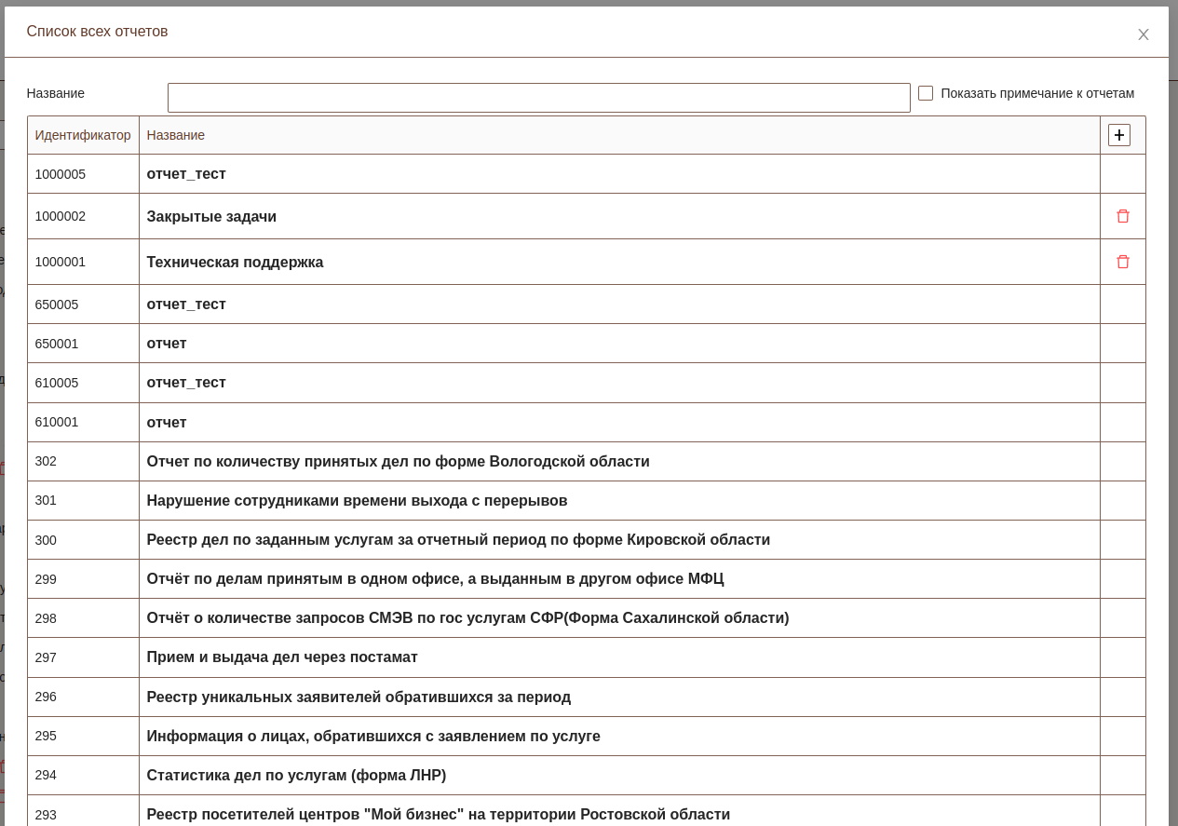Select report 'отчет' with ID 650001
Image resolution: width=1178 pixels, height=826 pixels.
(x=167, y=344)
